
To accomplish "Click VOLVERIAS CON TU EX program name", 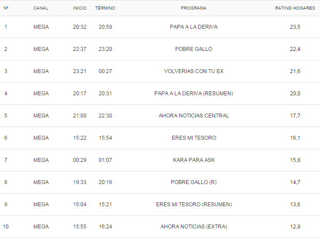I will 193,71.
